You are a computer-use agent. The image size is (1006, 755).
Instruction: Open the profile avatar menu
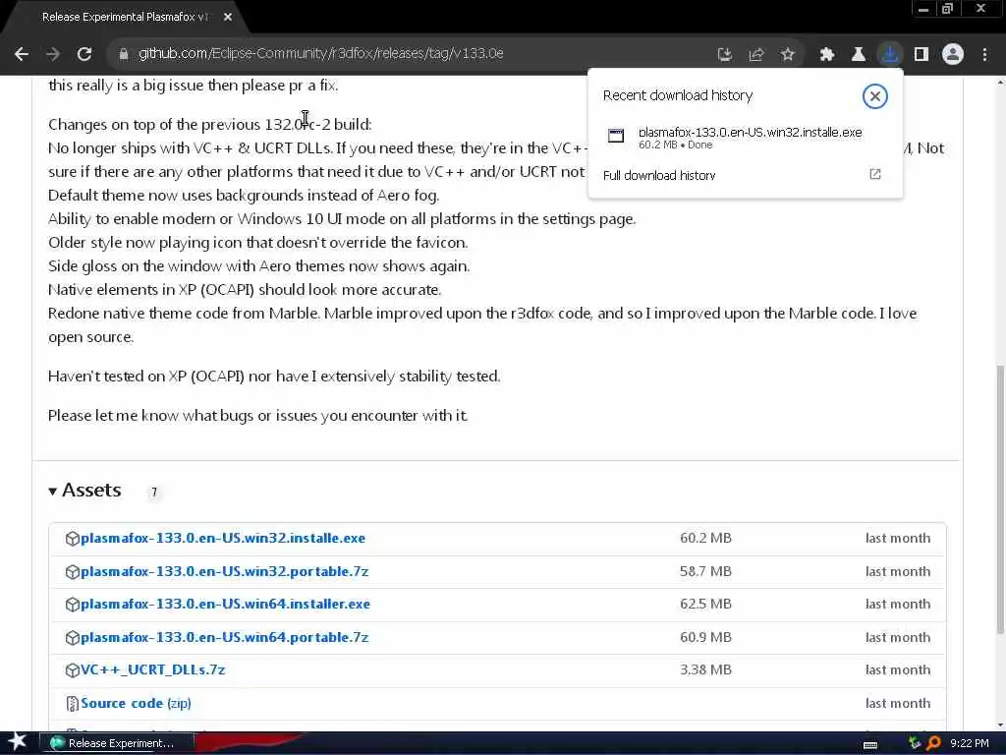point(953,55)
